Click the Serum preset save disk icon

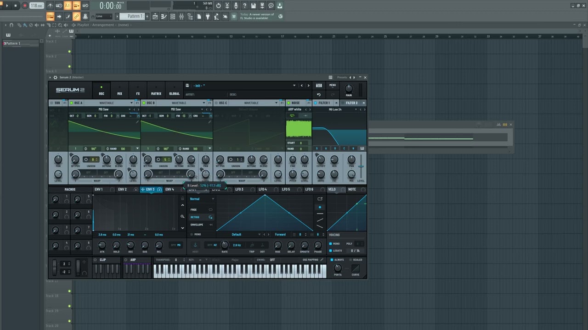(187, 86)
